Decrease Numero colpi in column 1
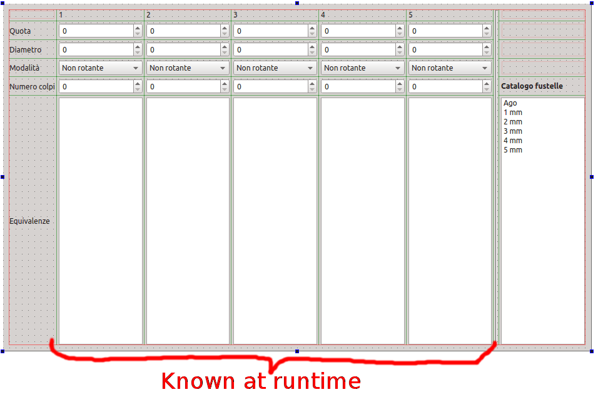This screenshot has width=598, height=402. click(x=138, y=89)
